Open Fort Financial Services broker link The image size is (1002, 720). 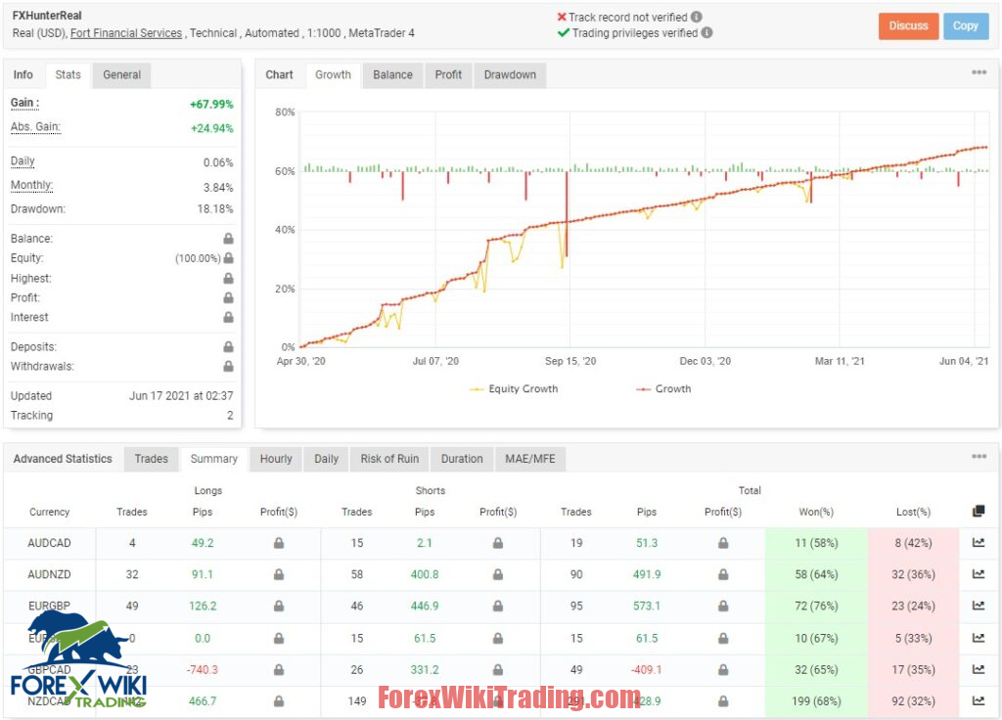pos(126,33)
